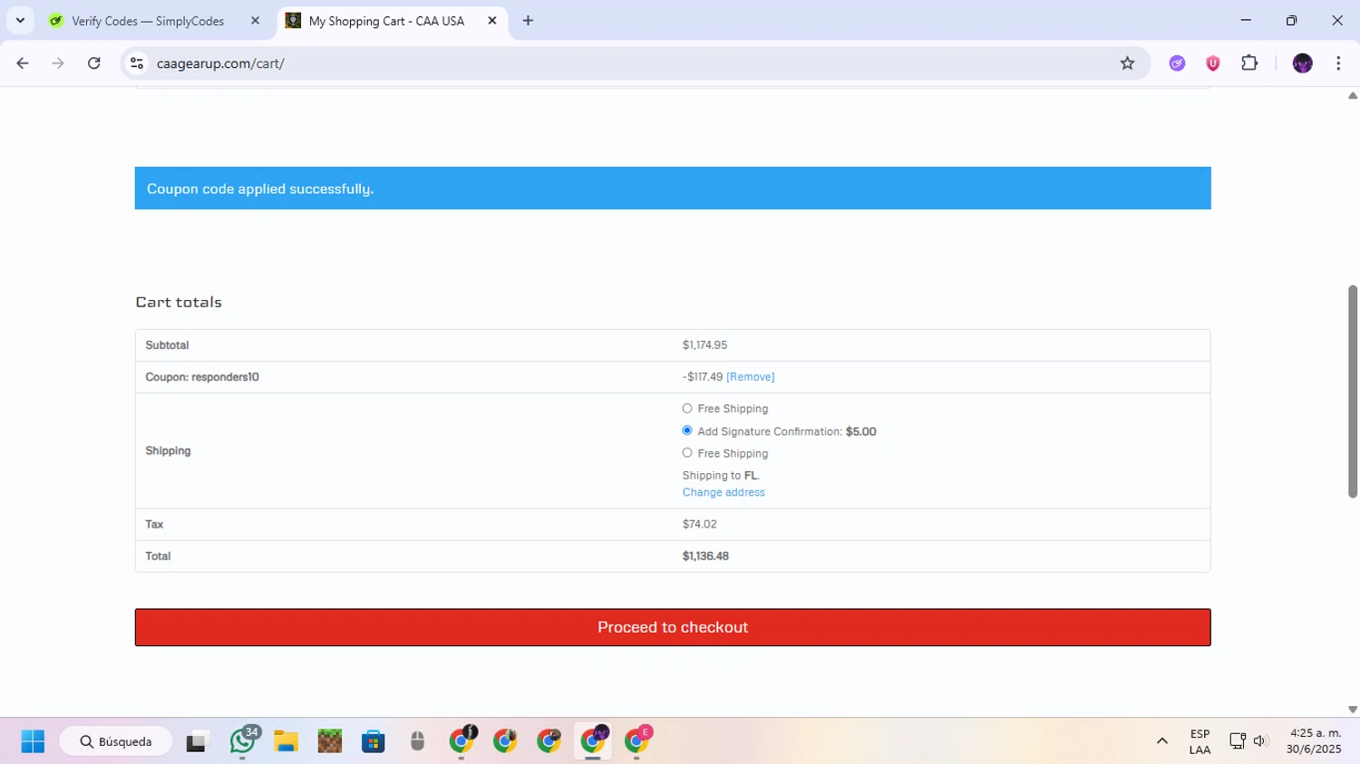
Task: Click the browser back arrow
Action: (x=23, y=63)
